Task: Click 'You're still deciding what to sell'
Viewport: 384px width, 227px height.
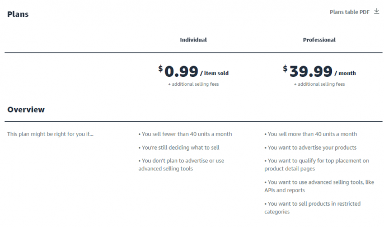Action: 179,147
